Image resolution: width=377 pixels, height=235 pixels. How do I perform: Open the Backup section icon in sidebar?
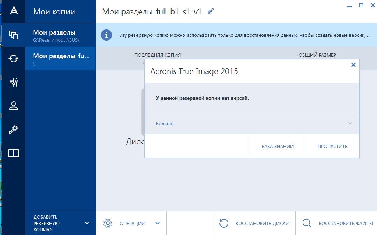[14, 35]
